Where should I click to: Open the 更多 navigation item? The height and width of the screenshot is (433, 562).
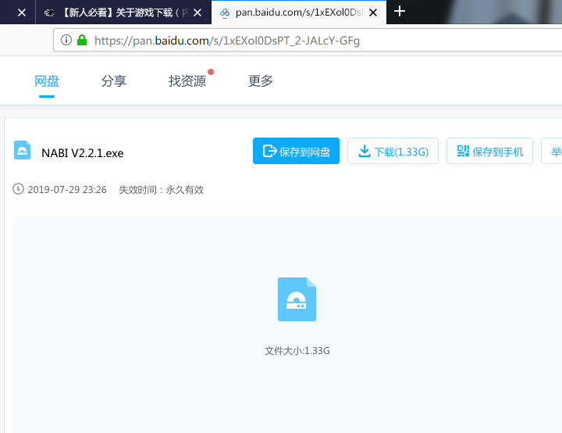[x=261, y=81]
